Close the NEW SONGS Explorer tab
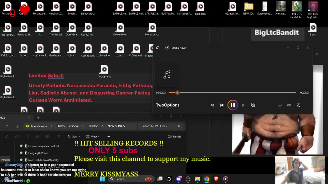 coord(29,118)
